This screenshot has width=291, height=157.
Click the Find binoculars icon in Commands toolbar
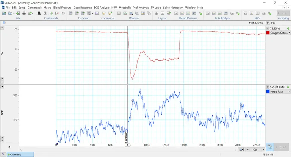coord(39,13)
